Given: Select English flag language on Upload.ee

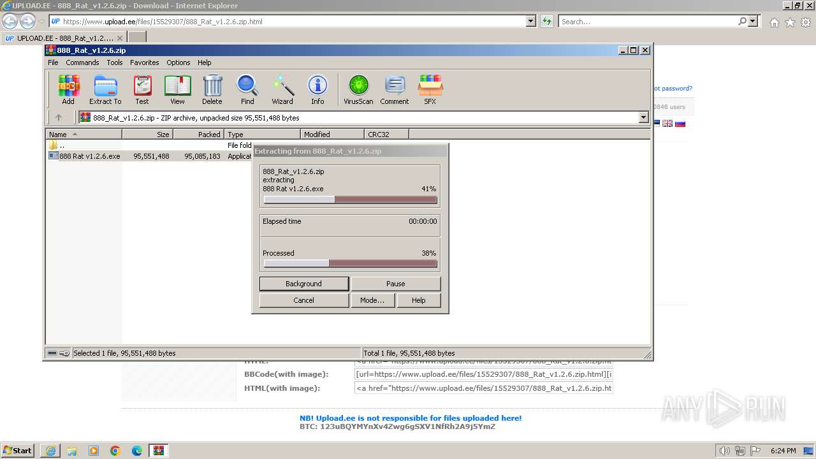Looking at the screenshot, I should point(667,123).
